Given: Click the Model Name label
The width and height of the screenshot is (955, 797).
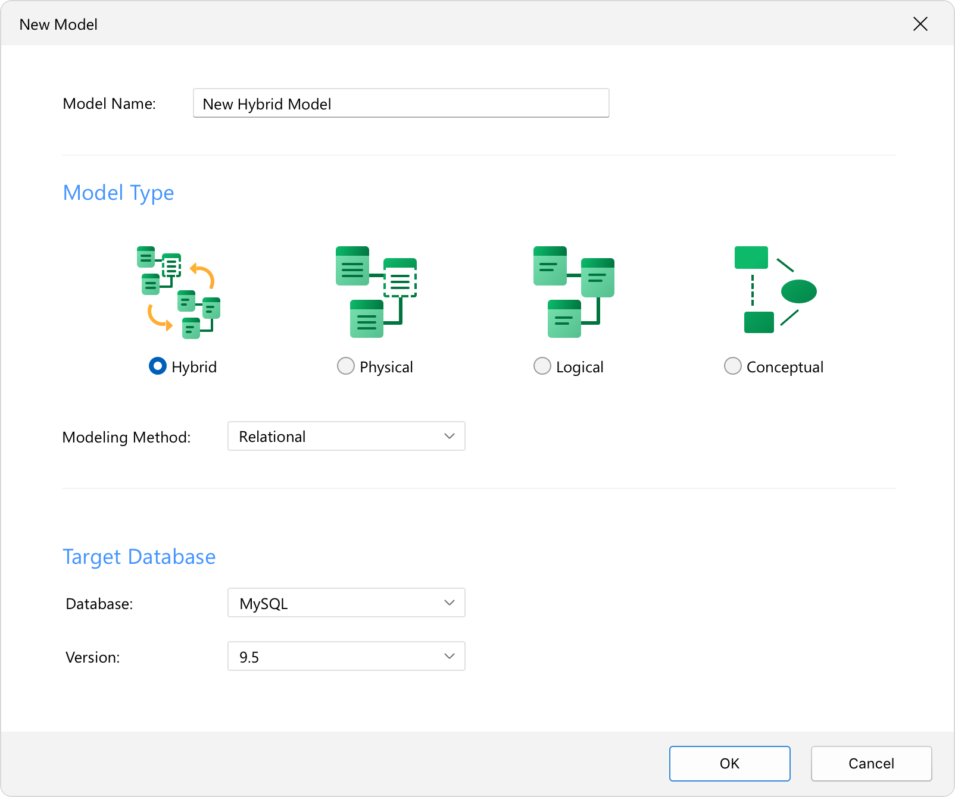Looking at the screenshot, I should coord(110,103).
